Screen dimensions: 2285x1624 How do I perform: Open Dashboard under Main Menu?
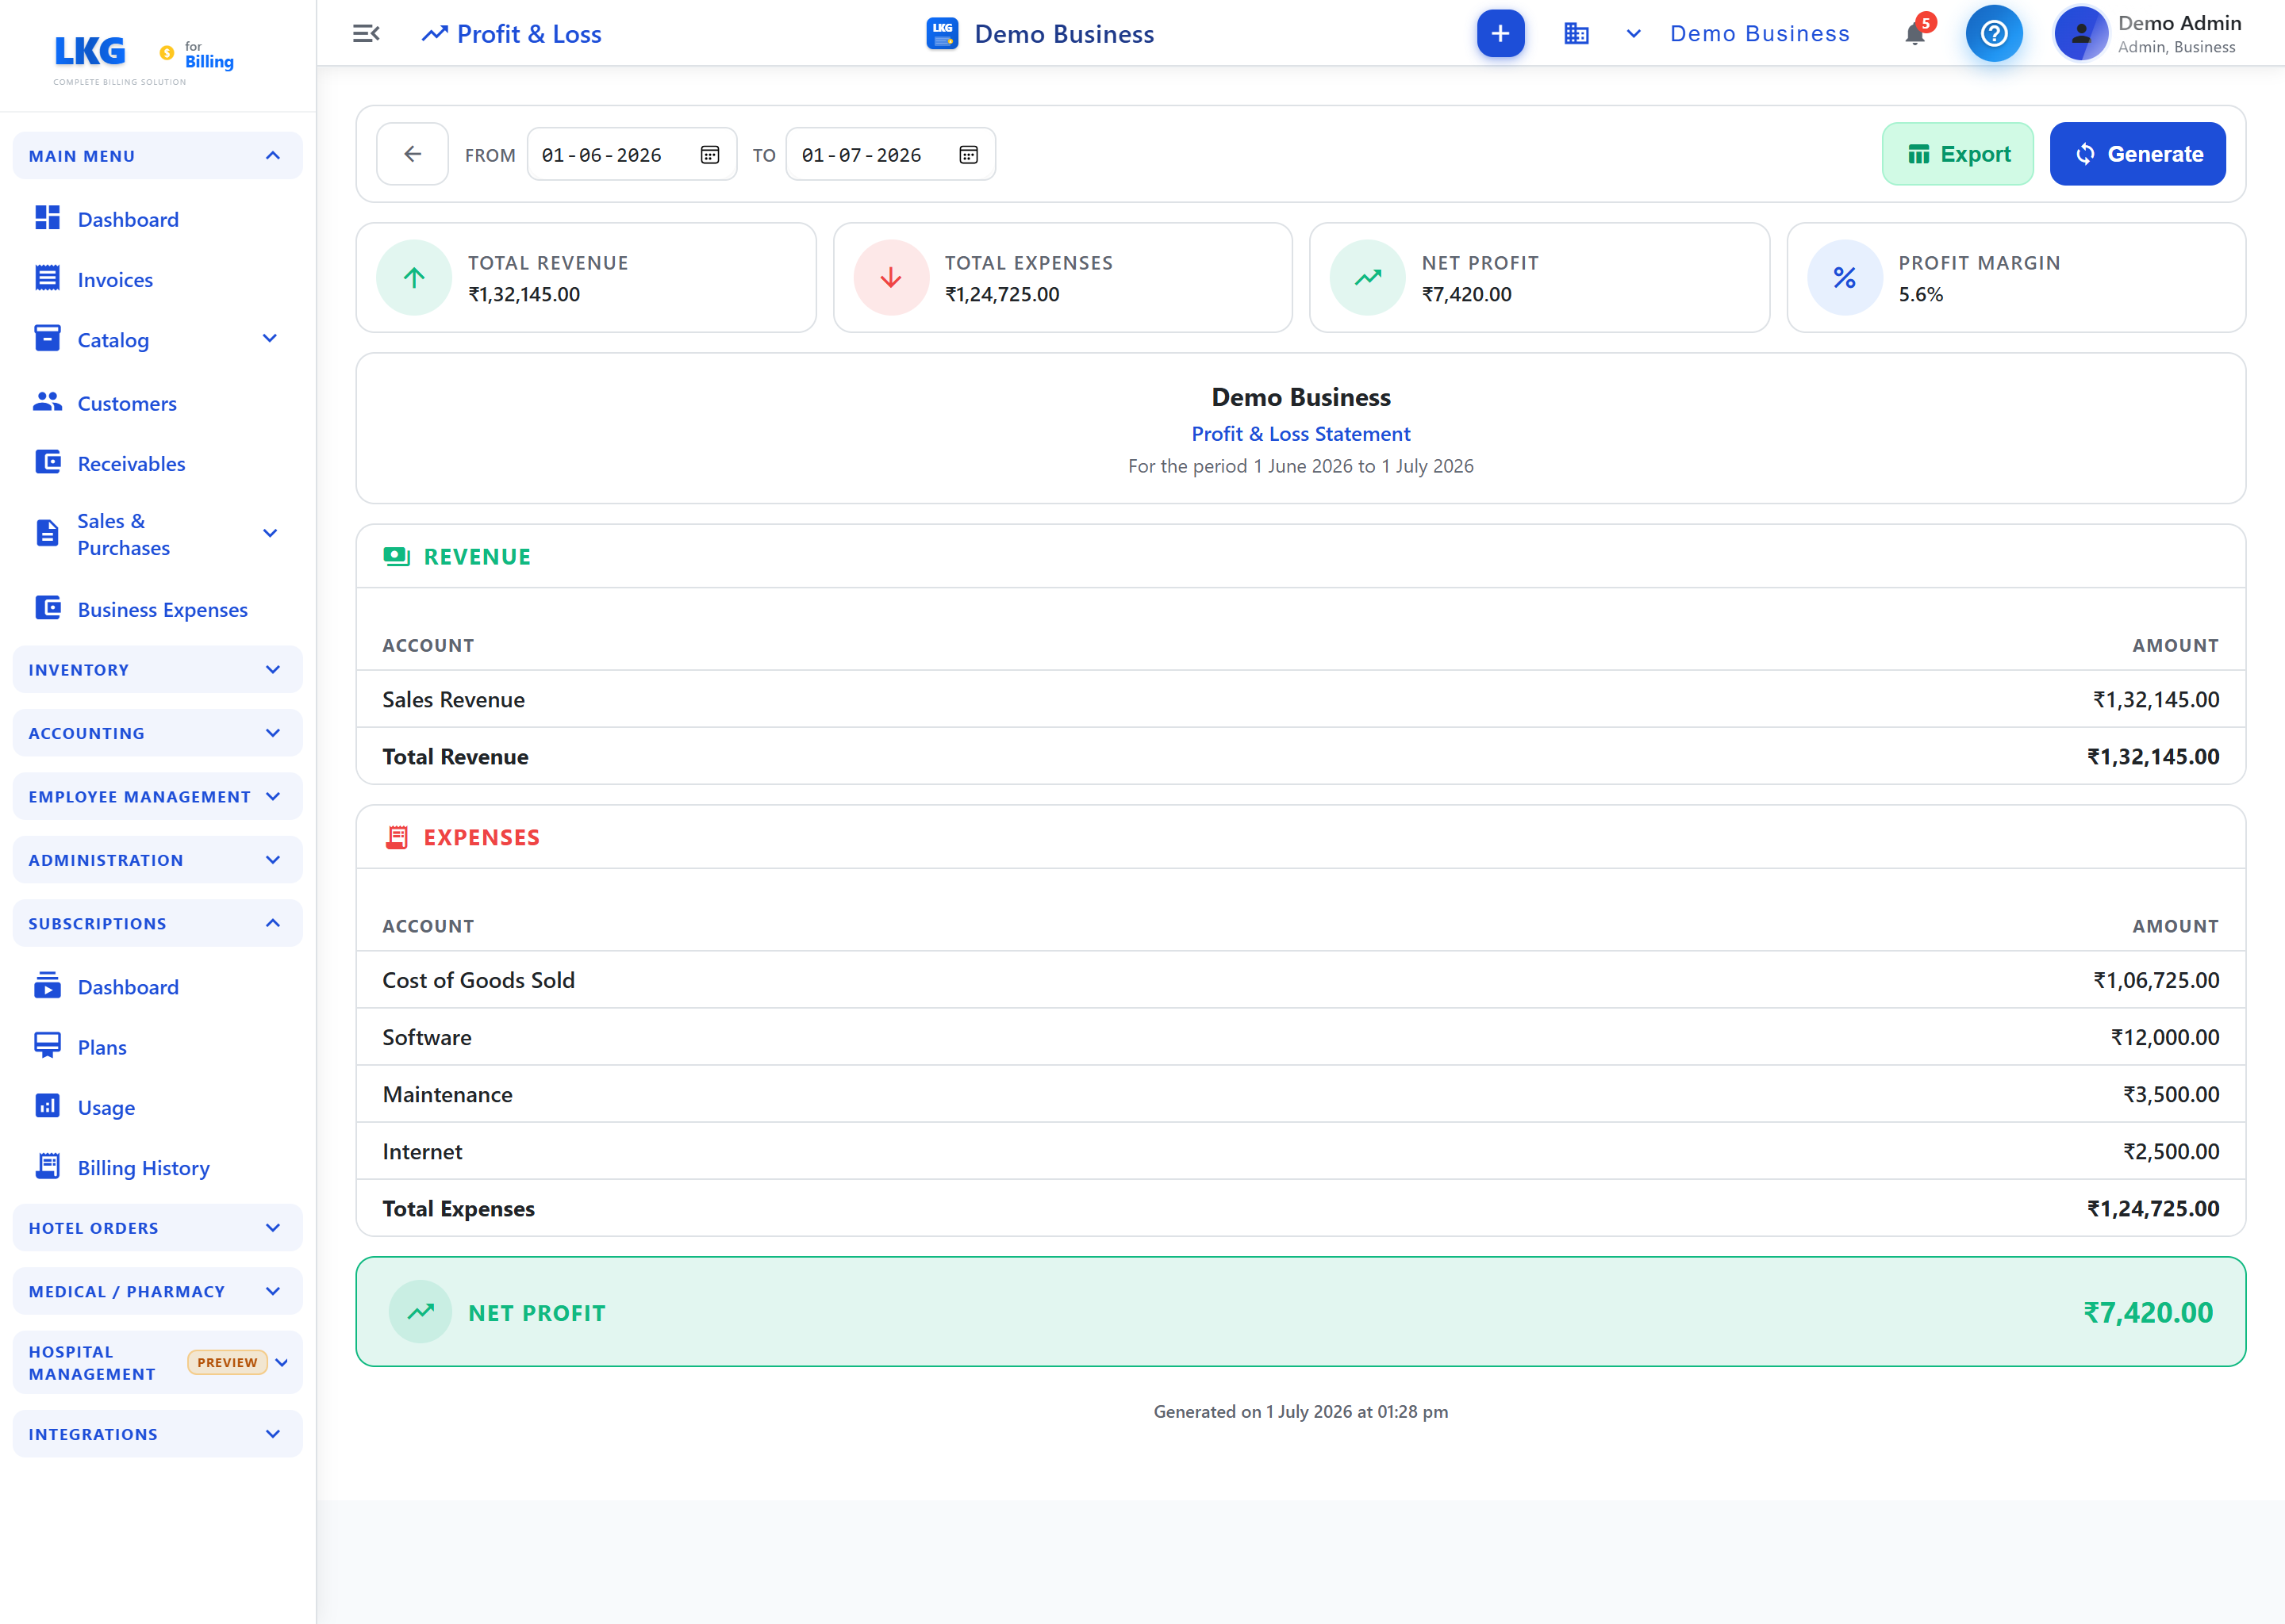pyautogui.click(x=158, y=219)
